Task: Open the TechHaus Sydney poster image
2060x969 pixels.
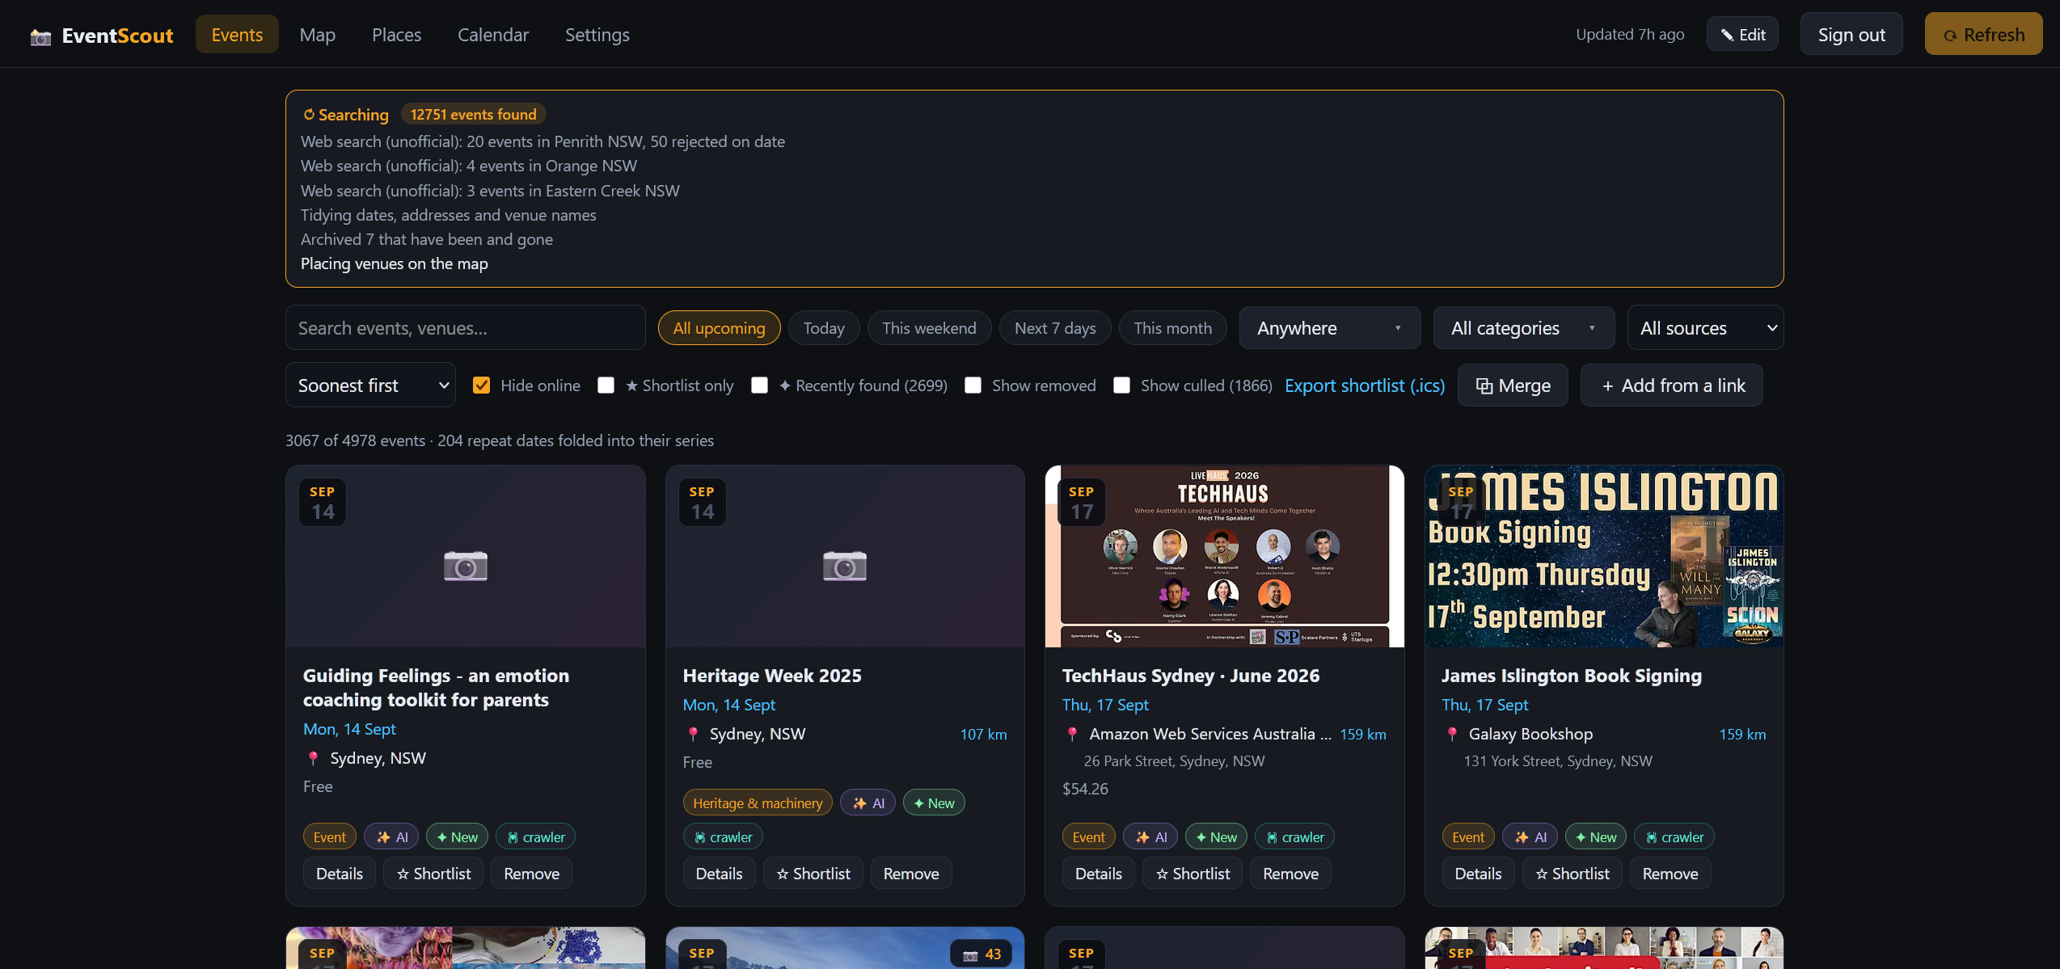Action: click(x=1225, y=556)
